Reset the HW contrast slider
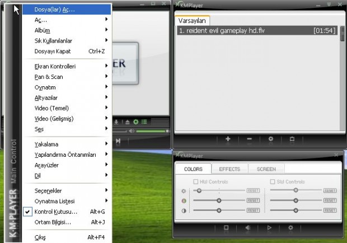This screenshot has width=347, height=243. (x=253, y=211)
